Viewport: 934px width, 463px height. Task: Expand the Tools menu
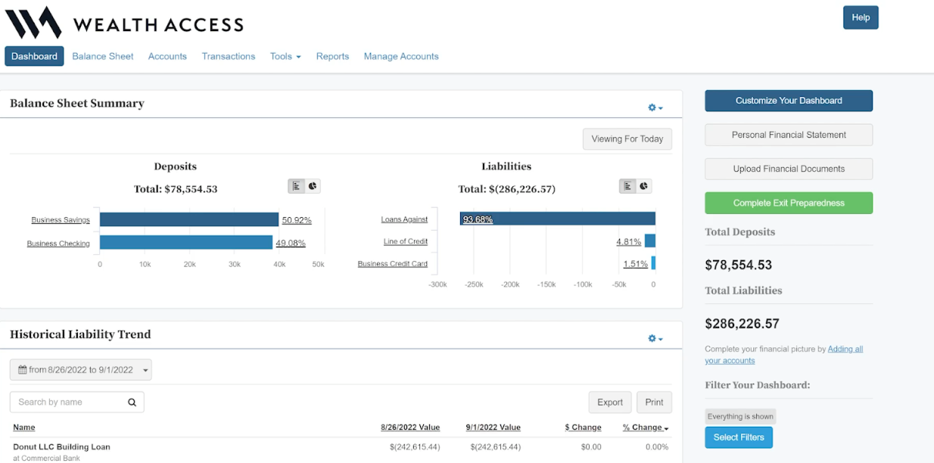click(x=285, y=56)
